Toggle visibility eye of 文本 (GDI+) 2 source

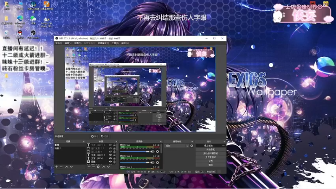tap(110, 145)
